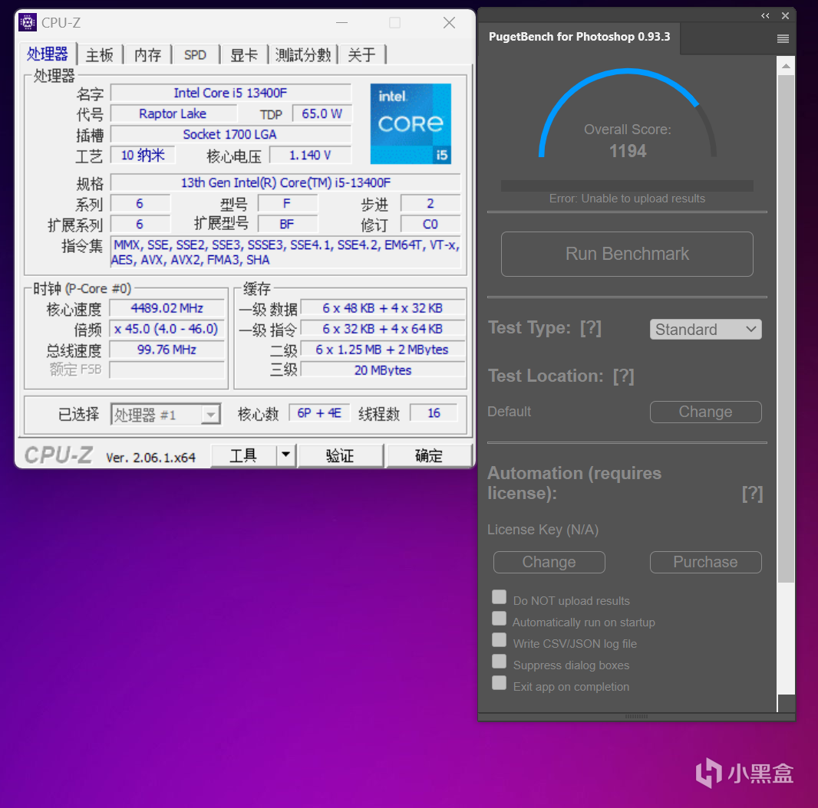Click Change button under License Key
The image size is (818, 808).
549,562
